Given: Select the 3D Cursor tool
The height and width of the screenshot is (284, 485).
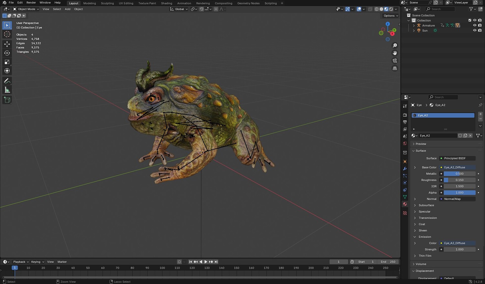Looking at the screenshot, I should [x=7, y=34].
